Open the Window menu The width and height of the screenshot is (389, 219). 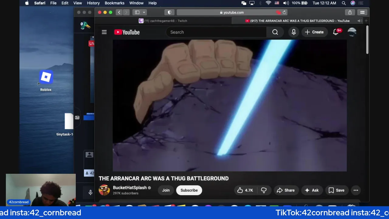pyautogui.click(x=136, y=3)
